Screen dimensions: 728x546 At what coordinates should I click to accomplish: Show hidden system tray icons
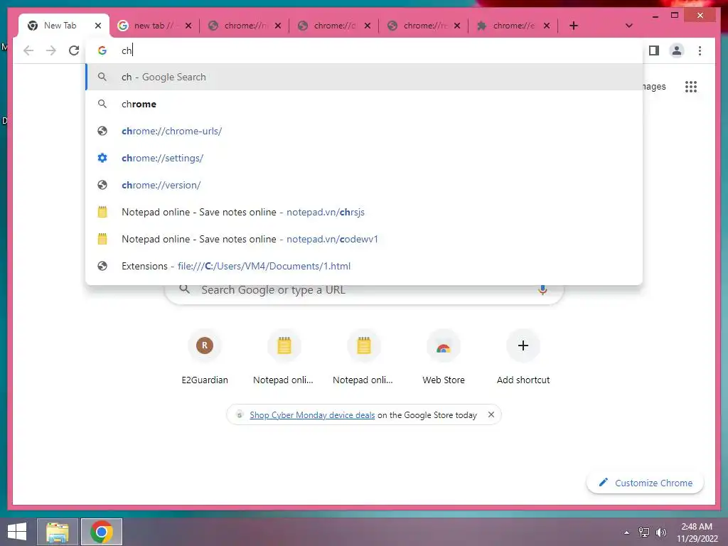click(627, 532)
